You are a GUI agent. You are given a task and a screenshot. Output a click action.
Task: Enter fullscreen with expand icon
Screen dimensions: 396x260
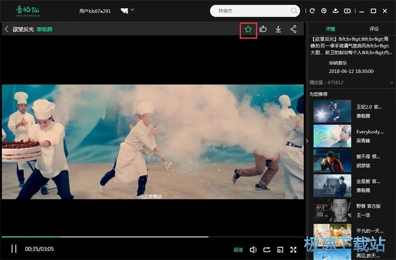[293, 249]
